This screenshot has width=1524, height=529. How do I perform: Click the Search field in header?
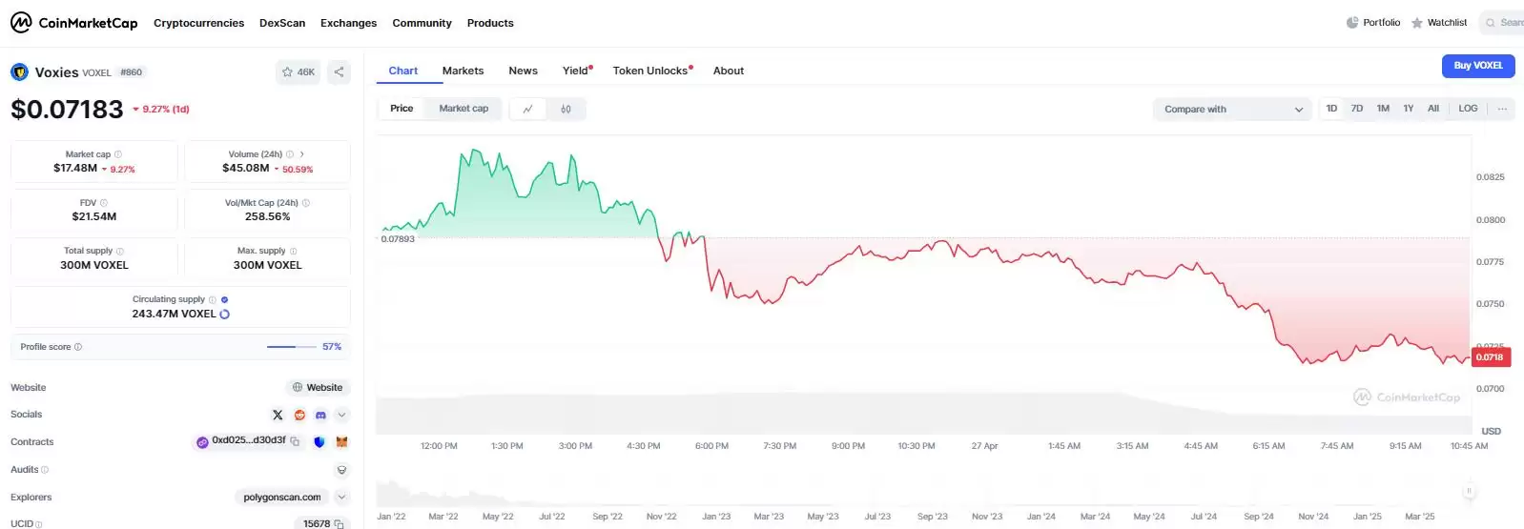pos(1505,23)
